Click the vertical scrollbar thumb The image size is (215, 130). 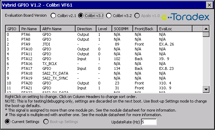point(206,34)
